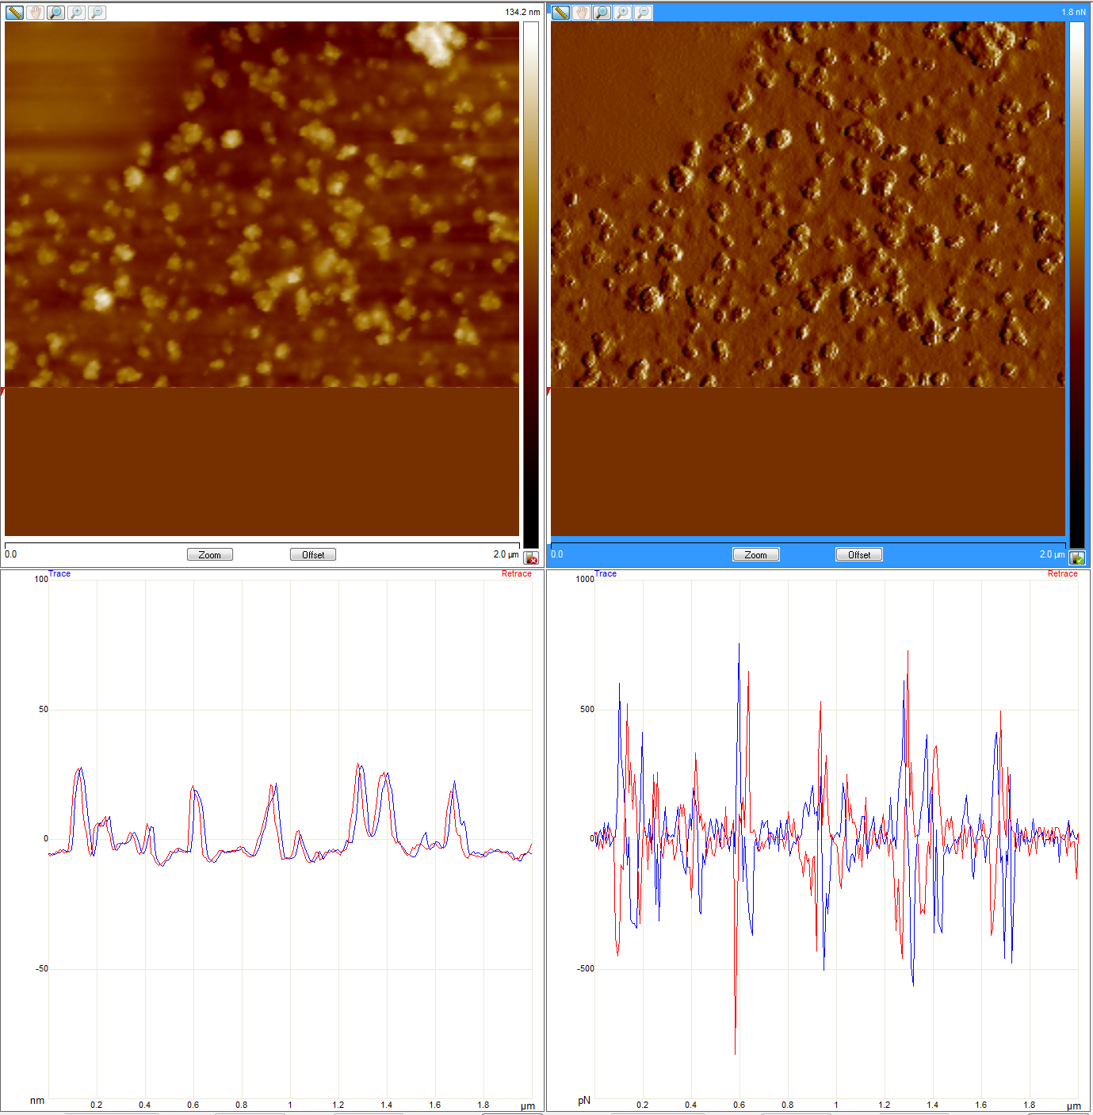Activate the hand pan tool in left panel

coord(35,13)
